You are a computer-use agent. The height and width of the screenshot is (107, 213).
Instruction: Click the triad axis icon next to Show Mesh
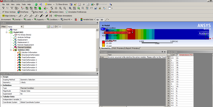46,12
